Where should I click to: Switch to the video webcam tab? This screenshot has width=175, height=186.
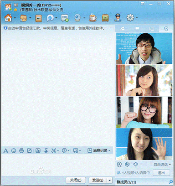tap(166, 29)
